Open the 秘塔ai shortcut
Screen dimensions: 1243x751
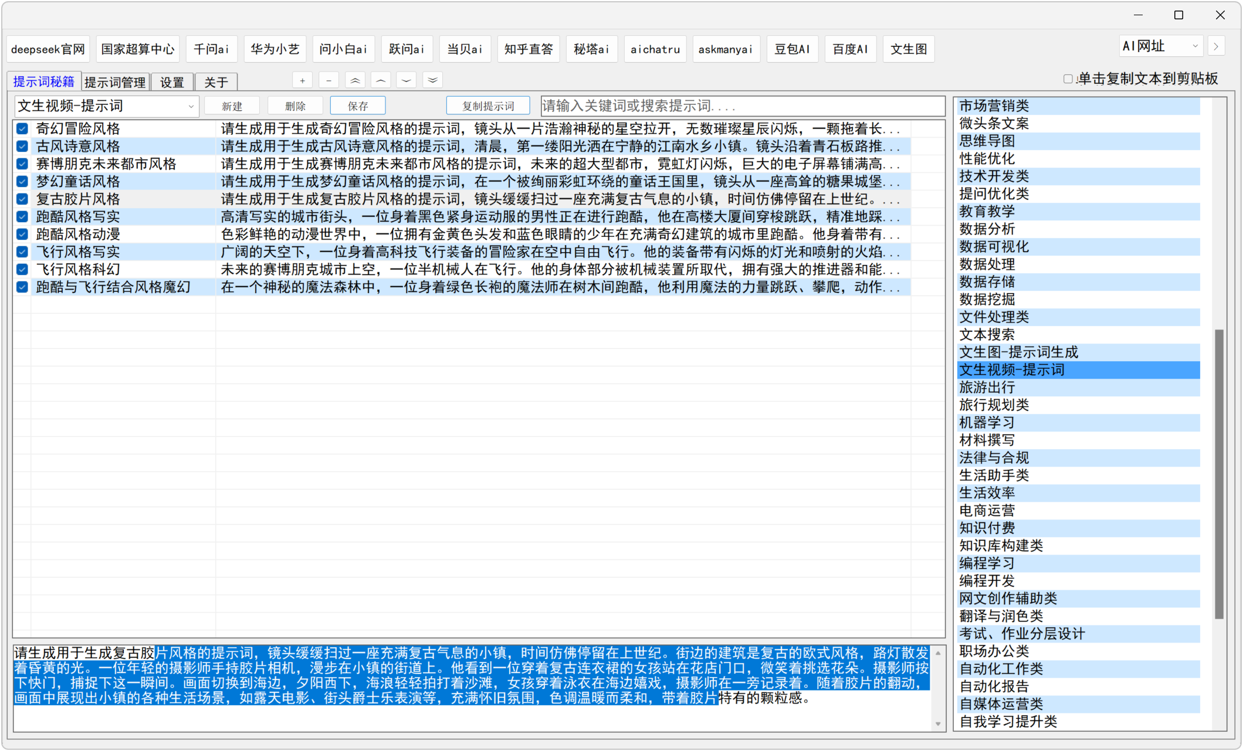591,49
